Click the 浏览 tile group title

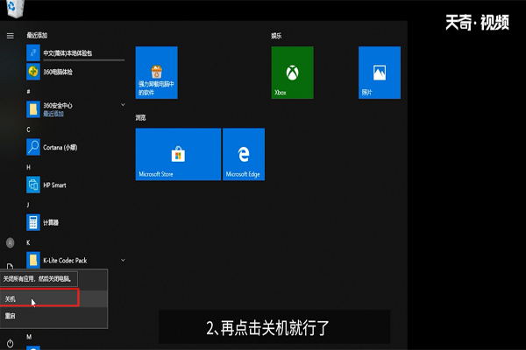coord(140,117)
